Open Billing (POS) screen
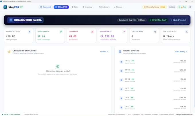 click(x=61, y=7)
